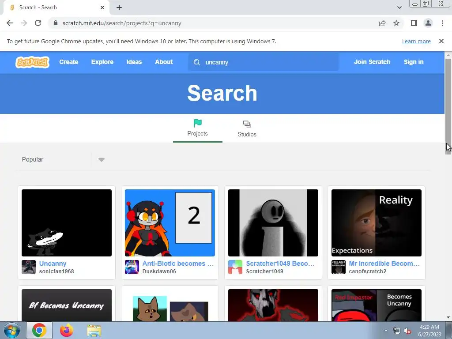Image resolution: width=452 pixels, height=339 pixels.
Task: Click the address bar URL
Action: point(122,23)
